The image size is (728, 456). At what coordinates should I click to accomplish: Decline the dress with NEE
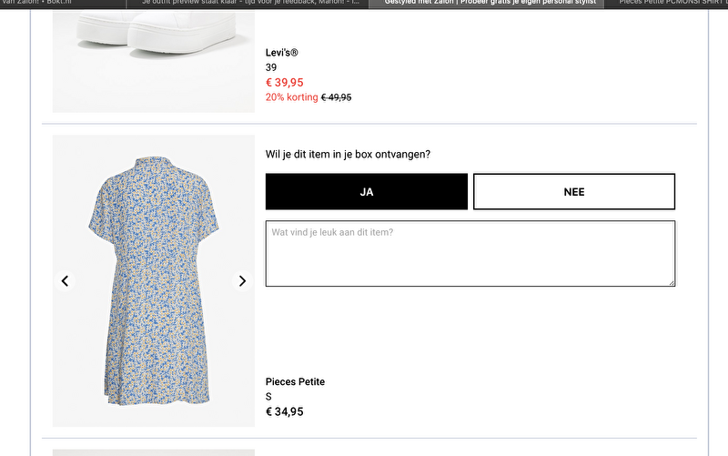573,192
